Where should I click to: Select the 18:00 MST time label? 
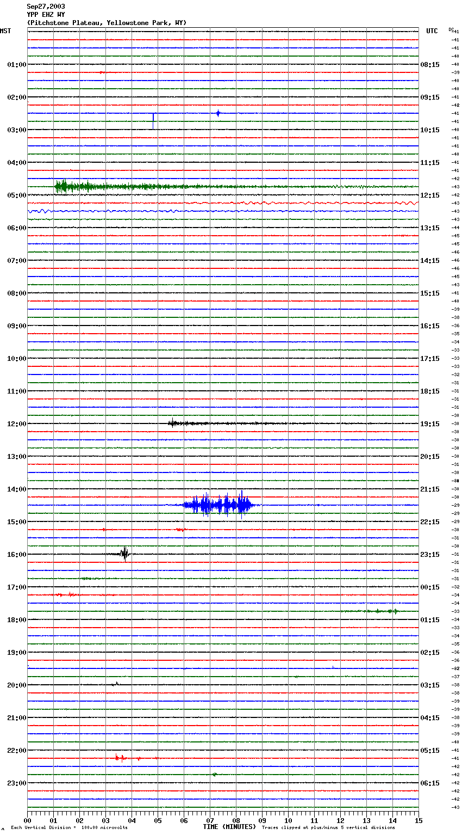point(17,620)
